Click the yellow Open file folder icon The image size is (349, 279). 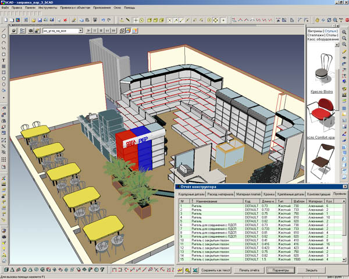33,20
